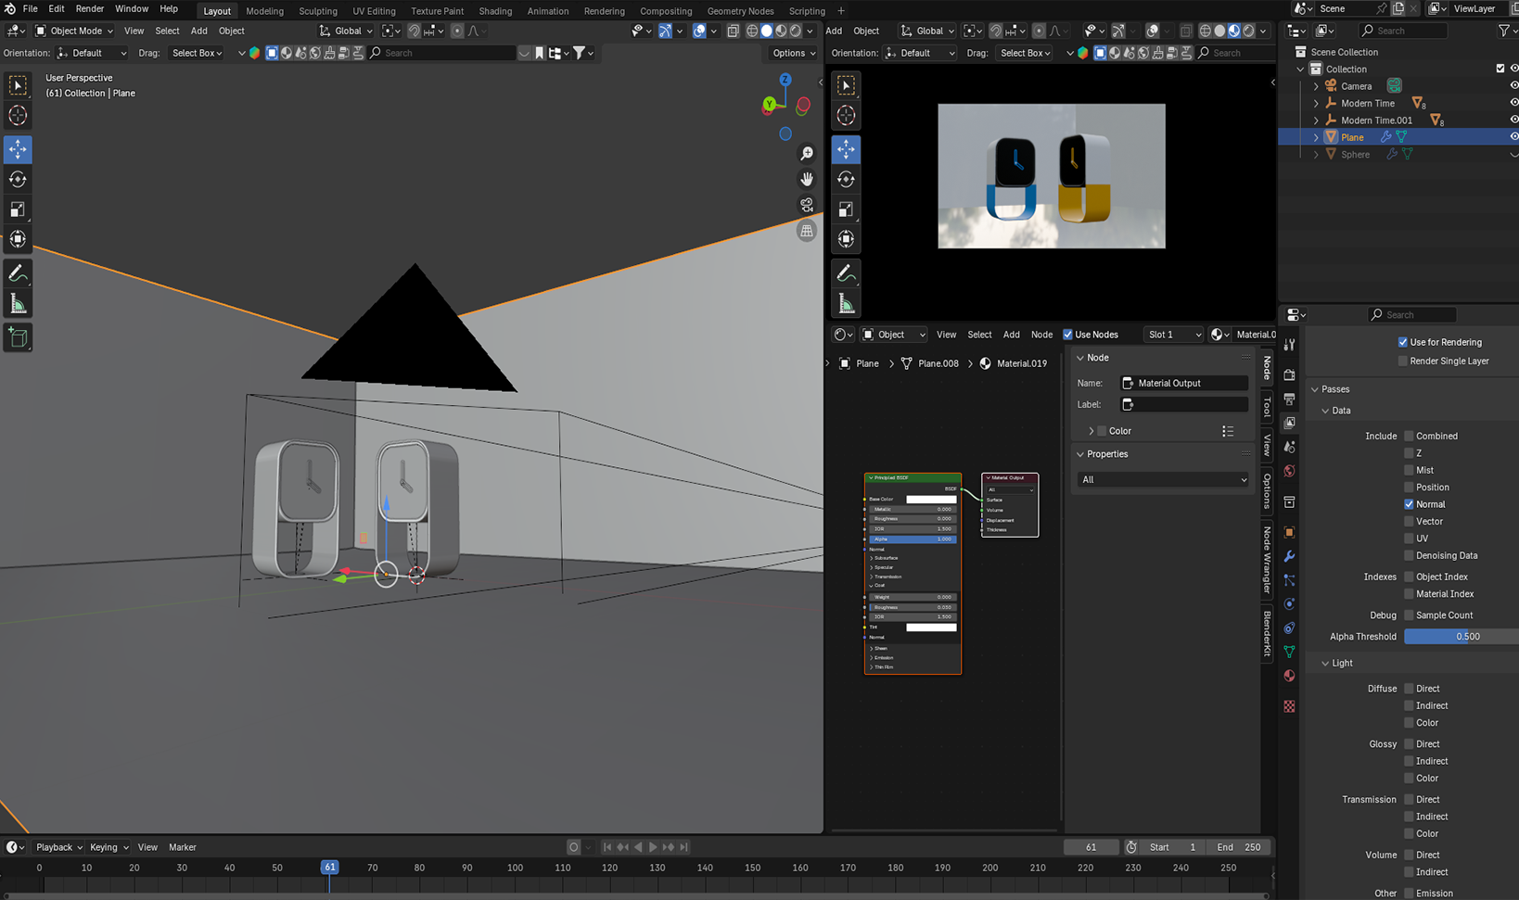1519x900 pixels.
Task: Enable the Combined pass checkbox
Action: point(1409,436)
